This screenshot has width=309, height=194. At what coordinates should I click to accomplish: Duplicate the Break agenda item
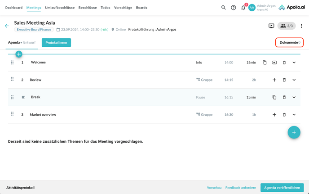pos(274,97)
